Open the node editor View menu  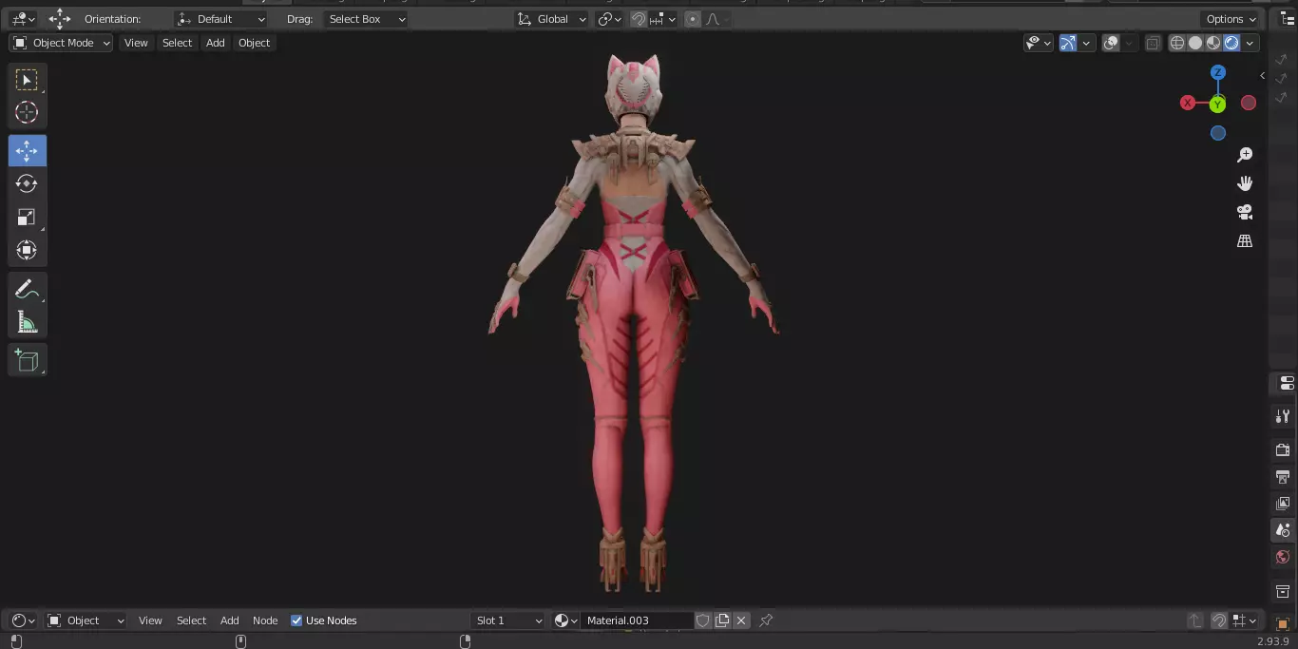150,620
